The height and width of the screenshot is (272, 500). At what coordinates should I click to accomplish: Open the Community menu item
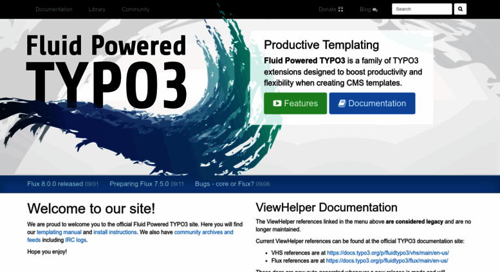coord(136,9)
